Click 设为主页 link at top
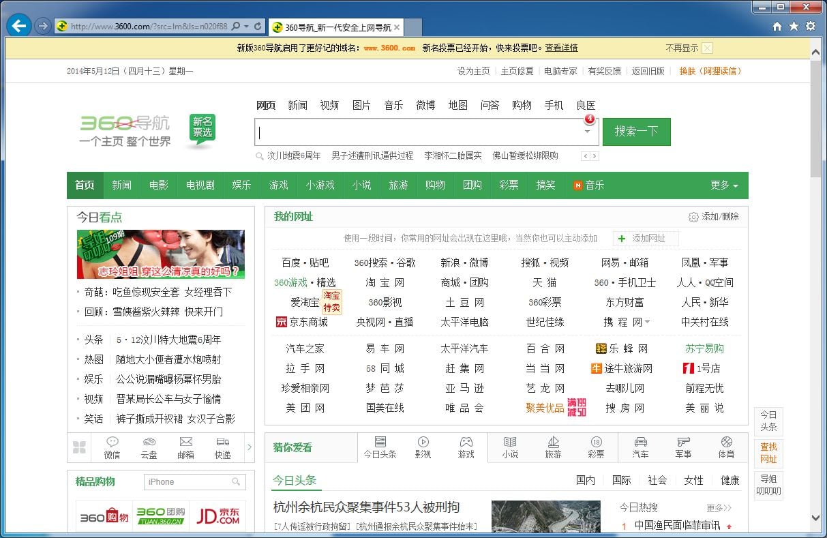Image resolution: width=827 pixels, height=538 pixels. click(473, 71)
